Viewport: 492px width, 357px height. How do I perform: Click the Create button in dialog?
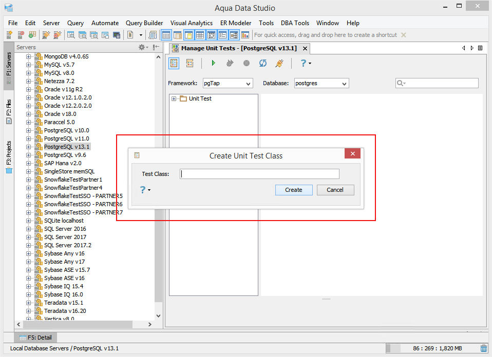(x=293, y=190)
